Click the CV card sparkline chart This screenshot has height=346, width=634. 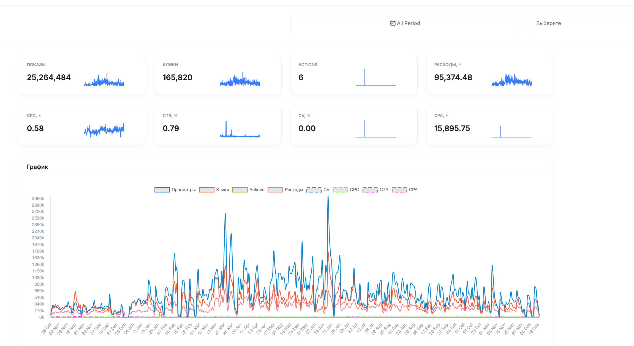[x=375, y=129]
